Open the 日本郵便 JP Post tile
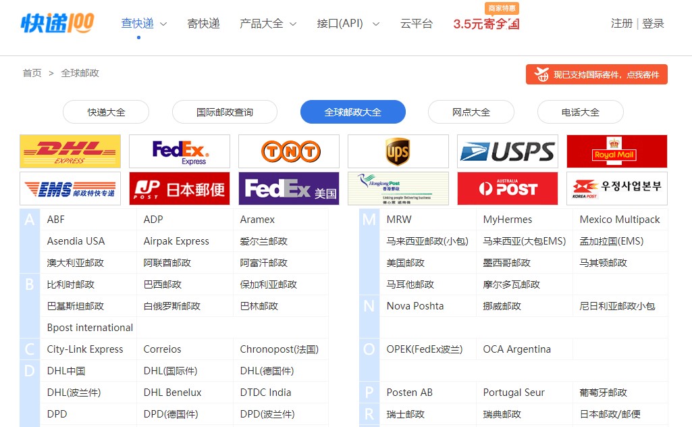Image resolution: width=692 pixels, height=427 pixels. pyautogui.click(x=180, y=189)
